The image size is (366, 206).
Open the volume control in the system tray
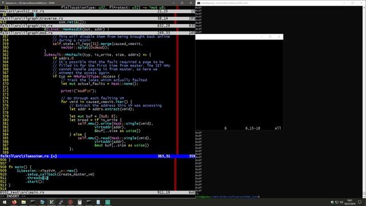point(341,202)
